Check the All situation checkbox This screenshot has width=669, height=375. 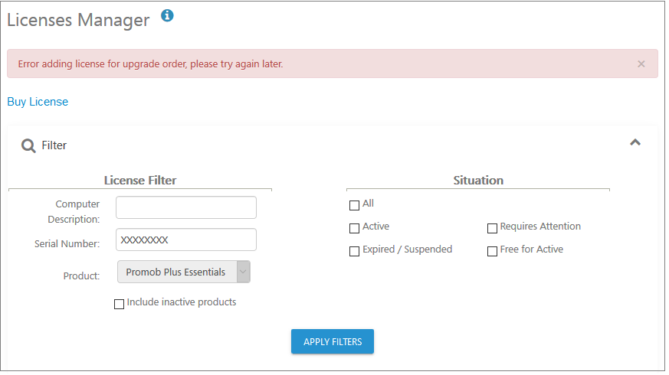354,205
